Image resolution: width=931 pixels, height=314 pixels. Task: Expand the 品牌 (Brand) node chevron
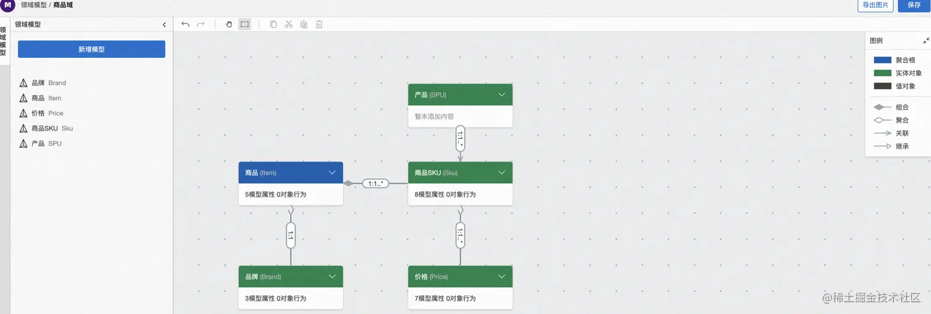(x=332, y=277)
